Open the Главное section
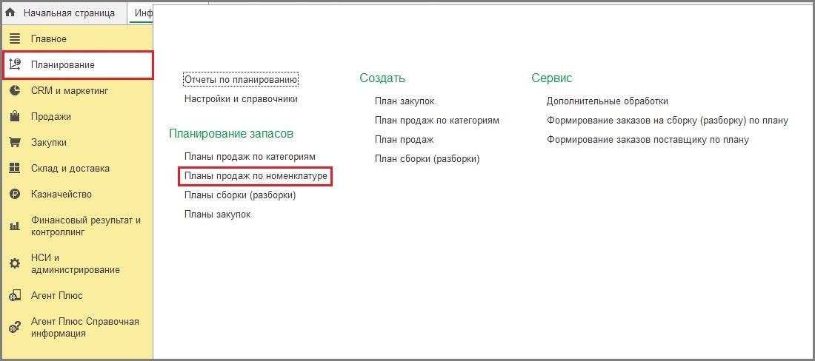815x361 pixels. tap(49, 39)
